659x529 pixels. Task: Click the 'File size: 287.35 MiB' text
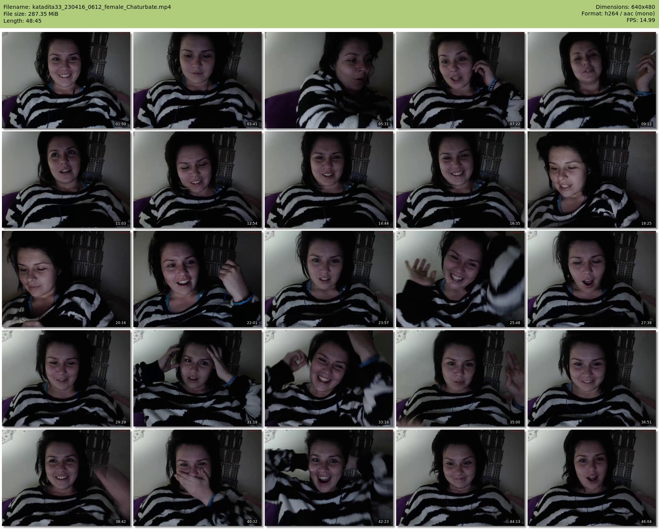point(31,14)
